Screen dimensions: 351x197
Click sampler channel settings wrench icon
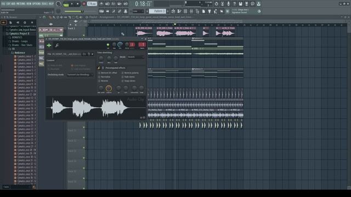57,45
